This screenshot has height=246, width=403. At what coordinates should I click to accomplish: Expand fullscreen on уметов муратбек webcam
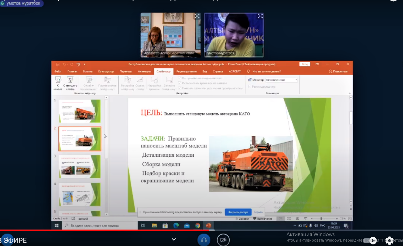click(x=260, y=16)
